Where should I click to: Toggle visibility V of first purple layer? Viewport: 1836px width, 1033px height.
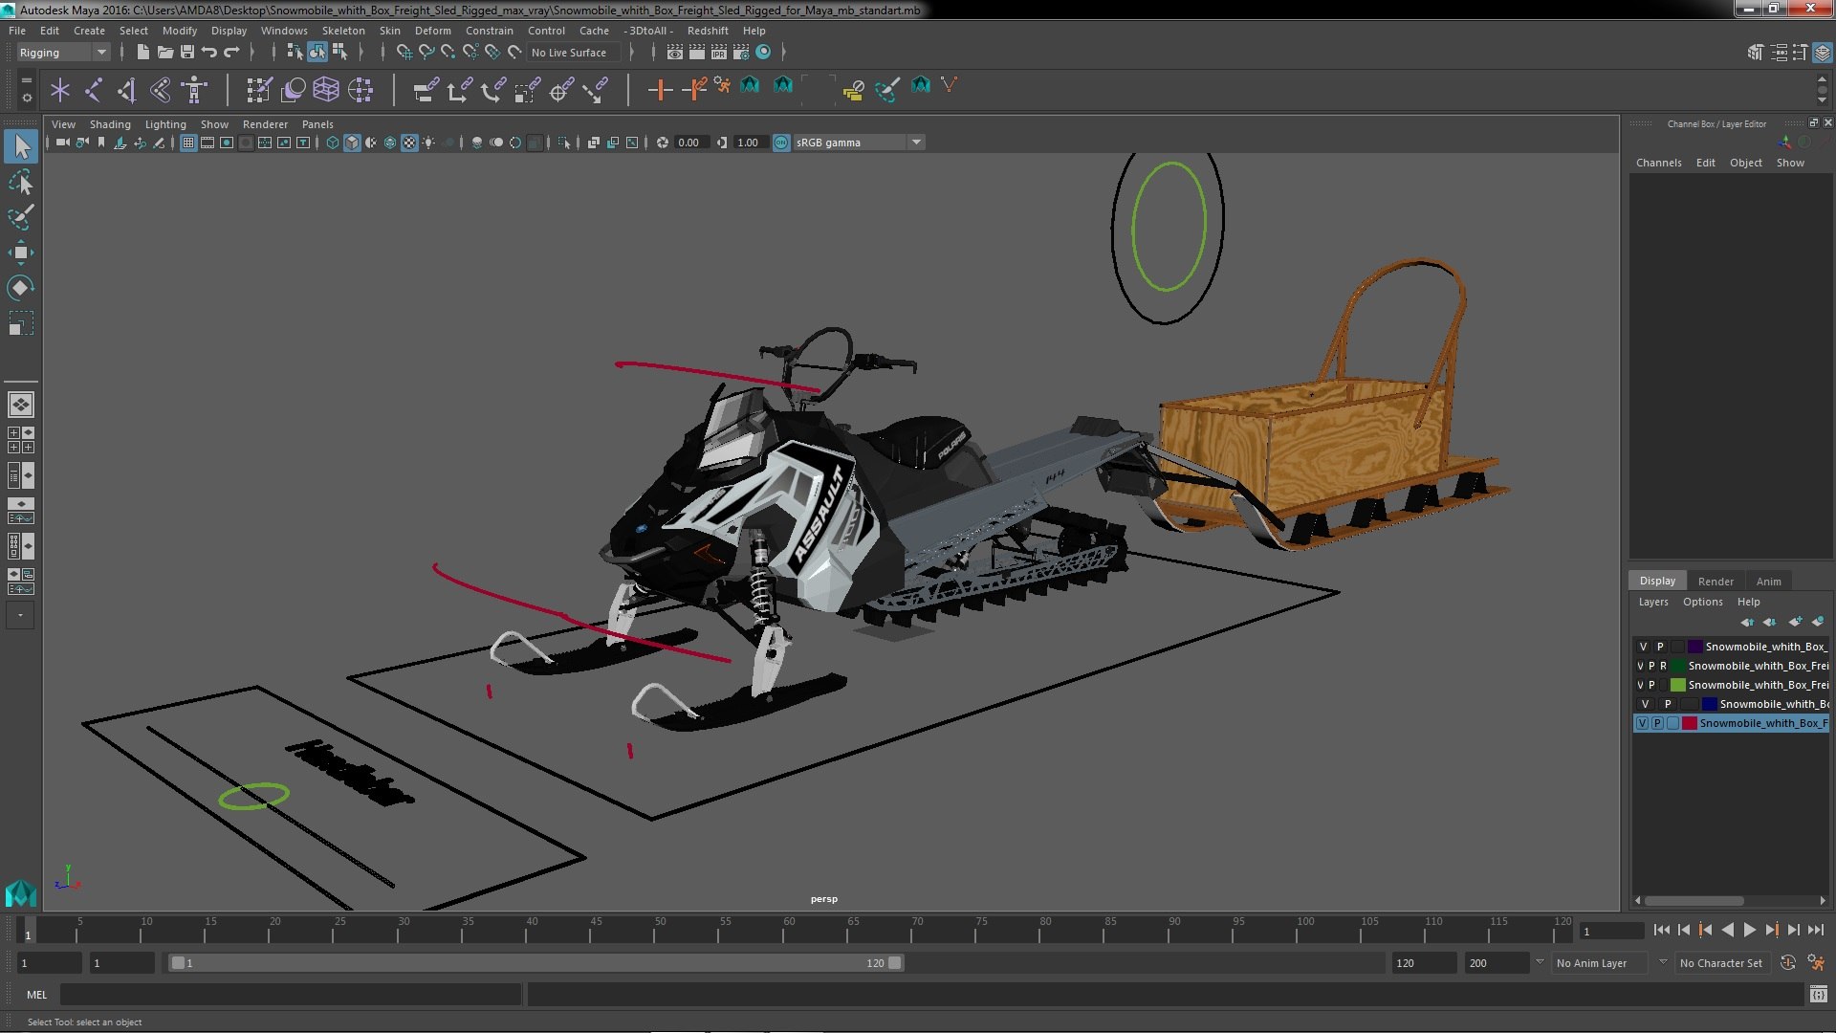click(x=1643, y=647)
